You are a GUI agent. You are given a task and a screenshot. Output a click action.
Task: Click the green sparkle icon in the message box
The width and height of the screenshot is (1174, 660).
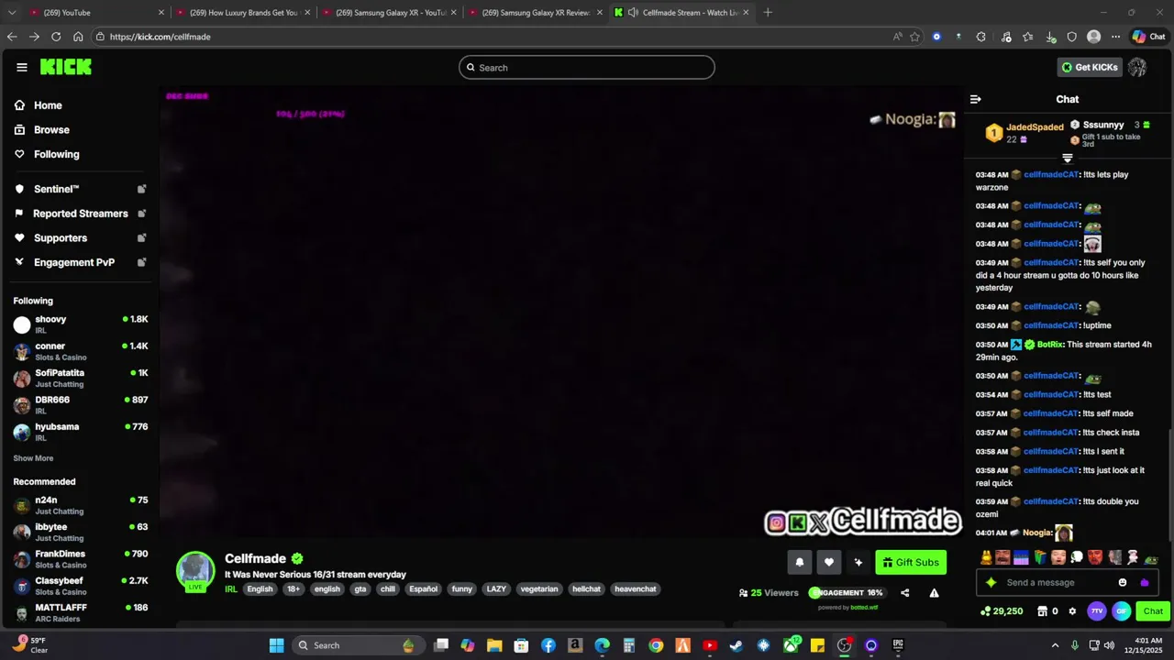pos(991,583)
